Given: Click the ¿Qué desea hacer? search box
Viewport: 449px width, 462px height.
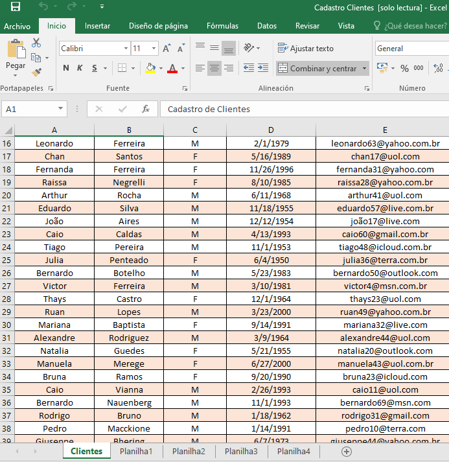Looking at the screenshot, I should tap(411, 26).
